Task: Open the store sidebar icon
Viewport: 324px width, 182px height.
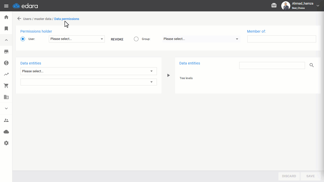Action: [x=6, y=52]
